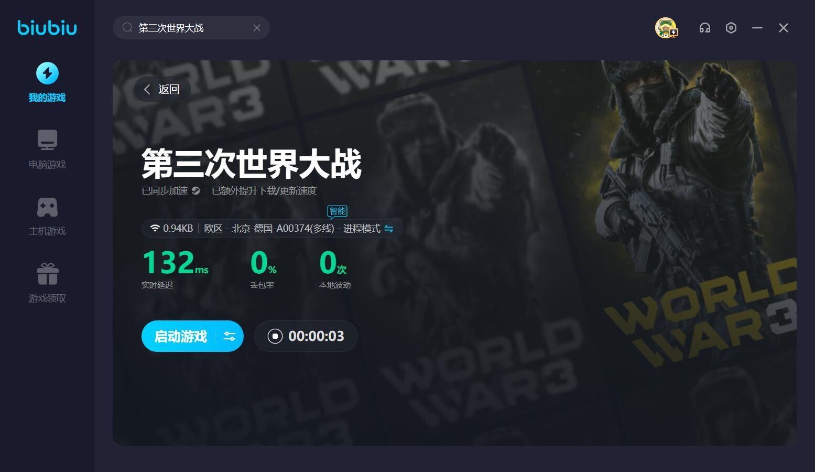Click the 实时延迟 label
This screenshot has width=815, height=472.
(x=157, y=285)
